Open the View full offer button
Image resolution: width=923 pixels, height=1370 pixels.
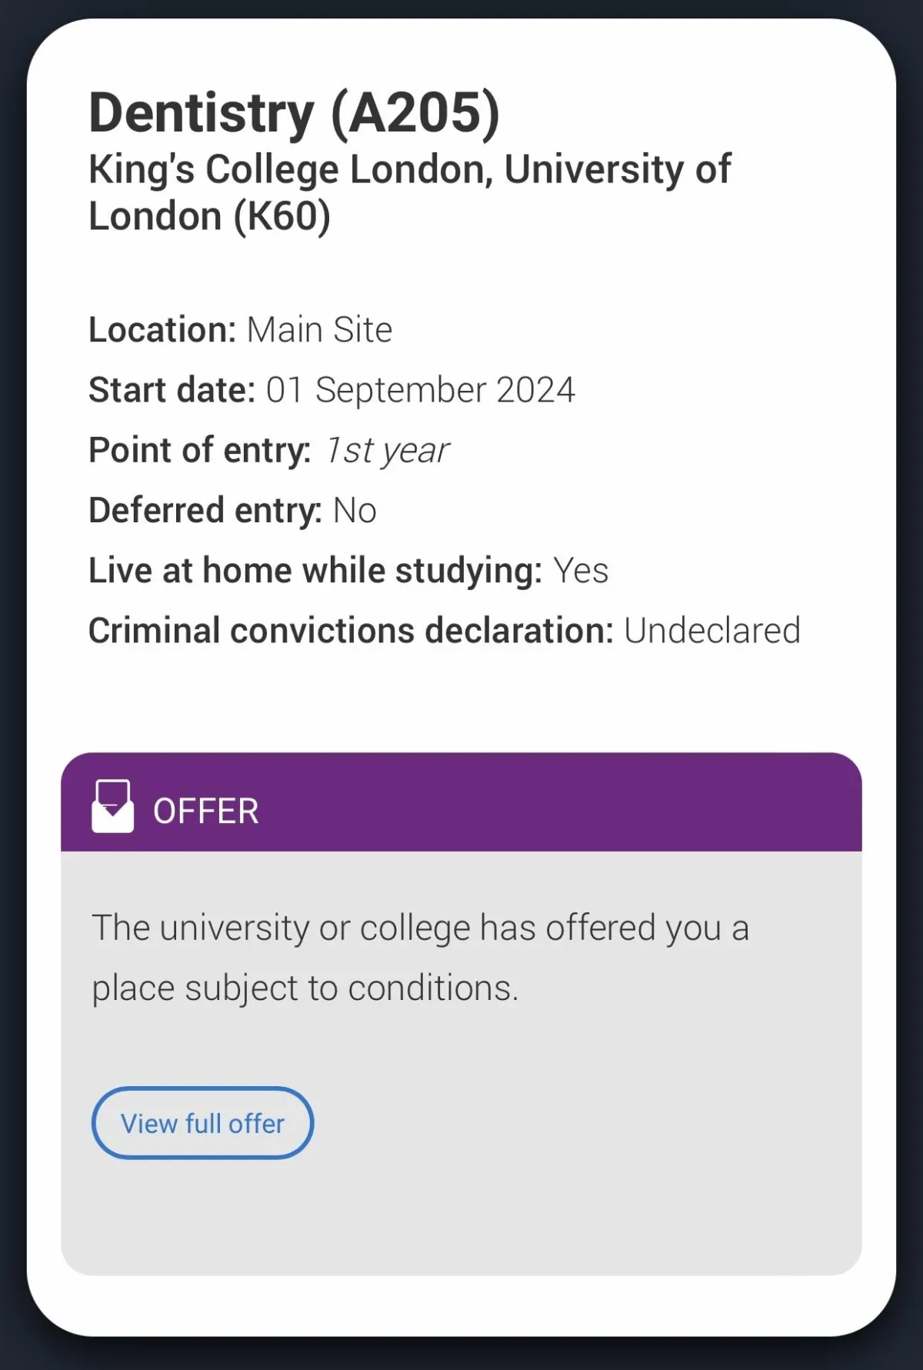[202, 1123]
